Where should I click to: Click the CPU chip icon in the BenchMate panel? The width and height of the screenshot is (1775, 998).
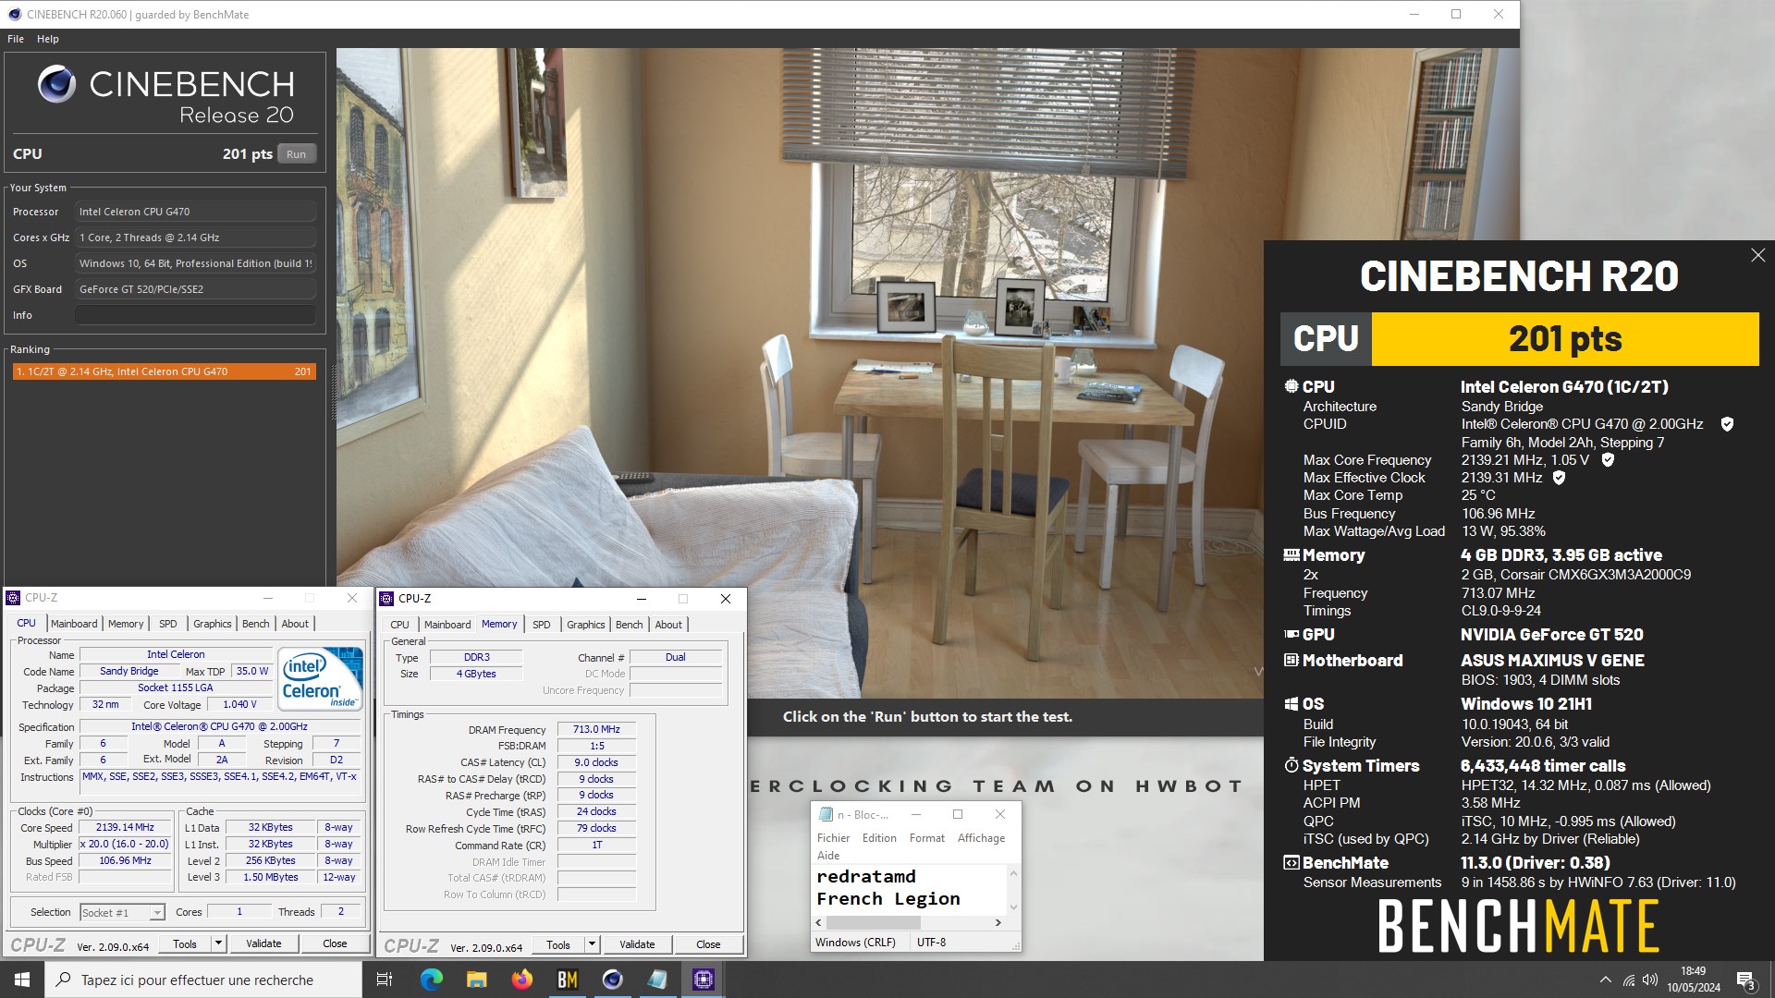(1291, 386)
